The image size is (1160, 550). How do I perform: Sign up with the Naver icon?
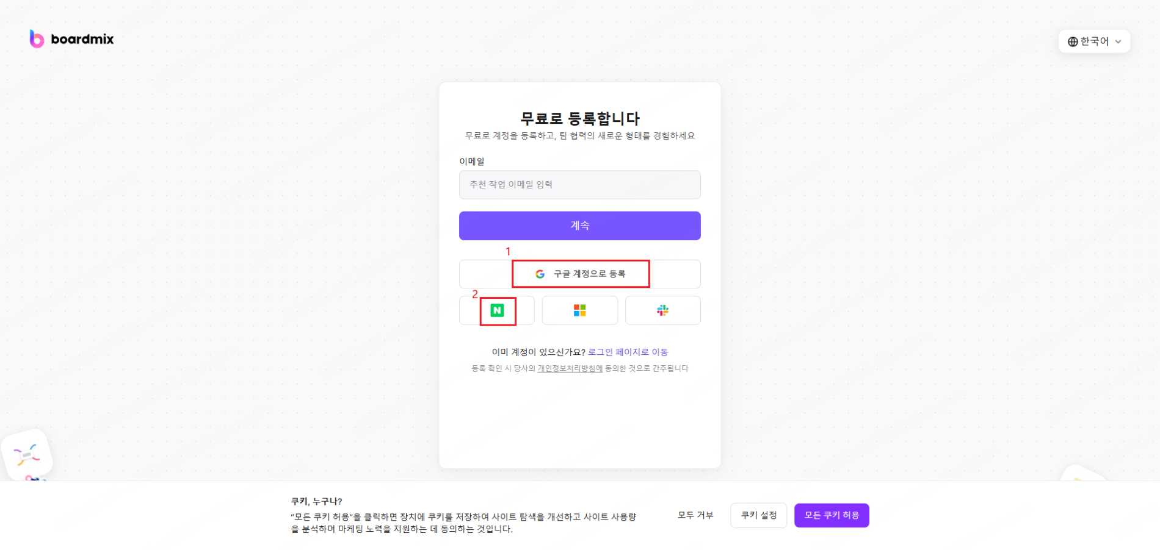(497, 310)
